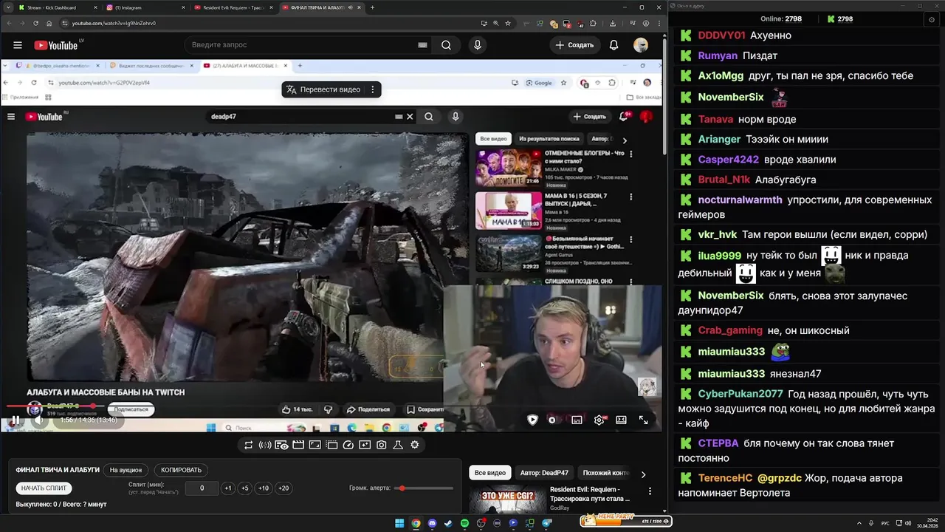945x532 pixels.
Task: Expand more chips with right chevron below player
Action: point(643,474)
